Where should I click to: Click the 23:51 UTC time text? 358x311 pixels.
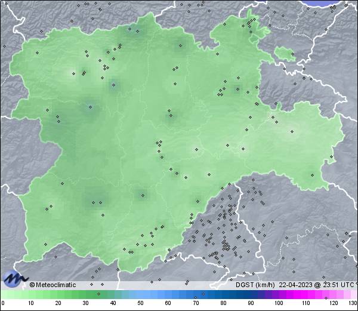click(x=337, y=285)
